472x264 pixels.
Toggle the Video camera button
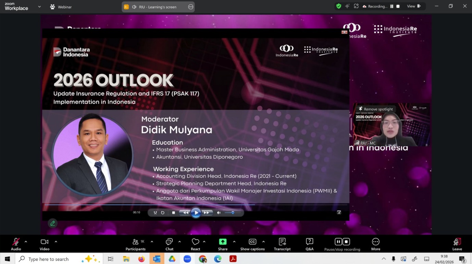44,244
